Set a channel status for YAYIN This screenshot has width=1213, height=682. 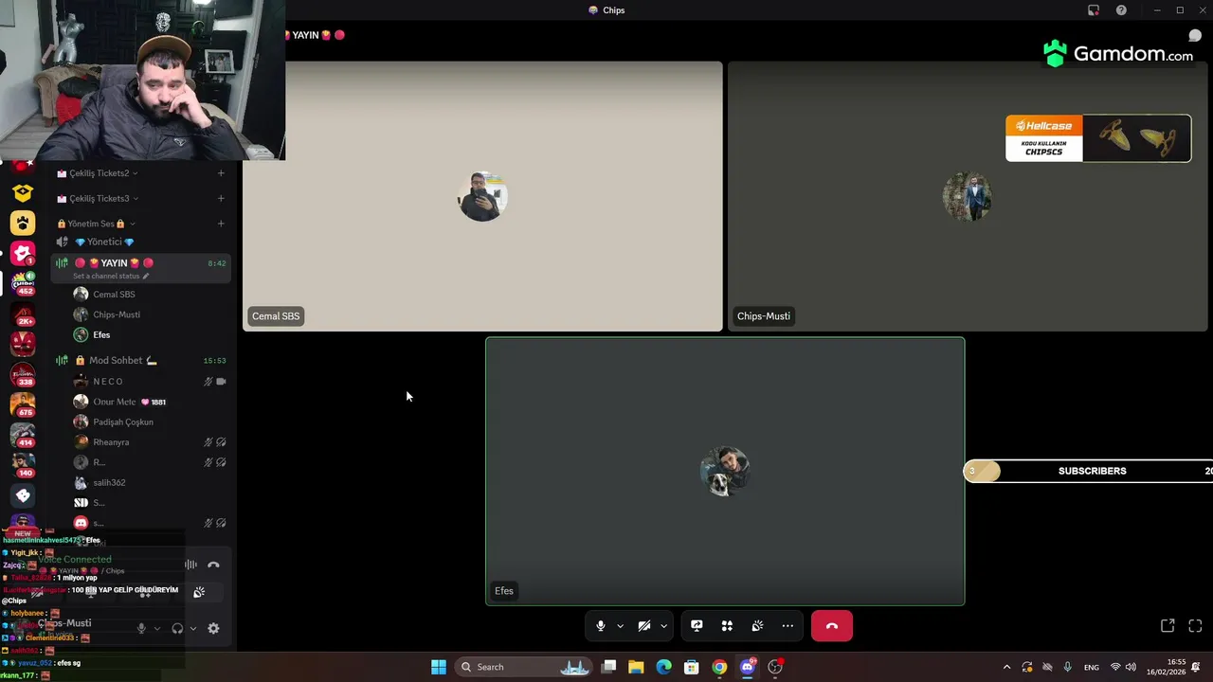111,276
